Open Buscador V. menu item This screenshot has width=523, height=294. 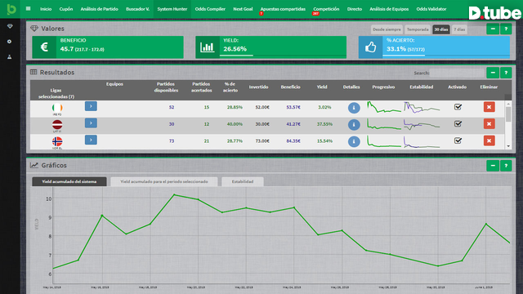click(137, 9)
